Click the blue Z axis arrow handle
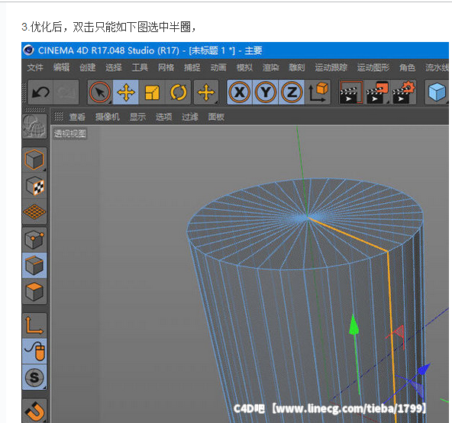 [424, 370]
